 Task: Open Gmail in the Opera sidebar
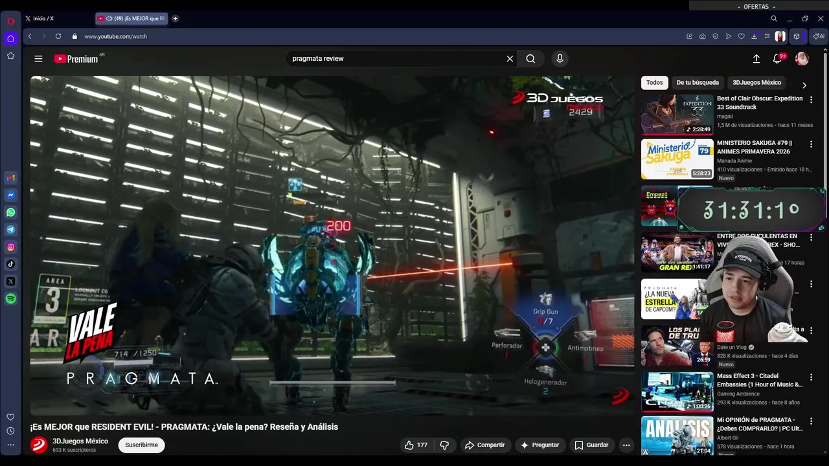(x=10, y=178)
